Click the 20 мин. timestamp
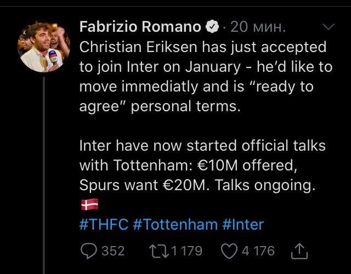The height and width of the screenshot is (274, 351). point(258,27)
